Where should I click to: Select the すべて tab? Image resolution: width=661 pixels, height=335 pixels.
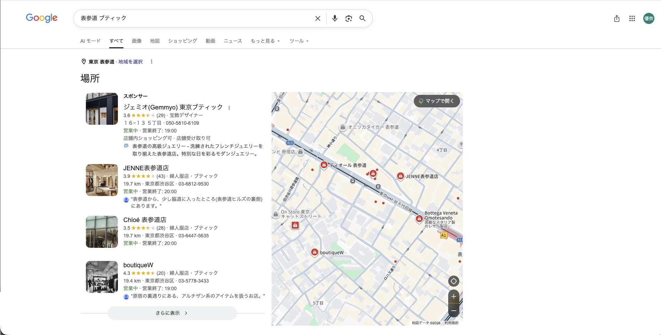pyautogui.click(x=116, y=41)
